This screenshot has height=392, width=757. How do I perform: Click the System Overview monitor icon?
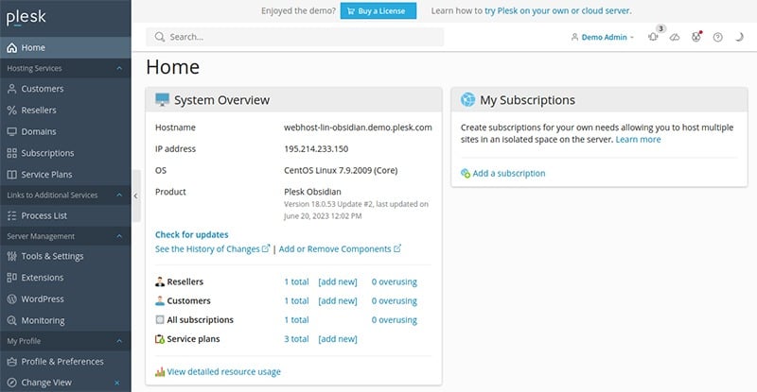162,99
